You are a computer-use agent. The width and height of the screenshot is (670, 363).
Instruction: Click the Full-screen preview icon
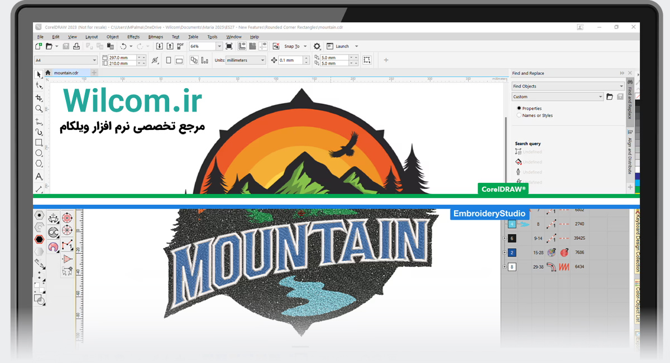tap(229, 46)
